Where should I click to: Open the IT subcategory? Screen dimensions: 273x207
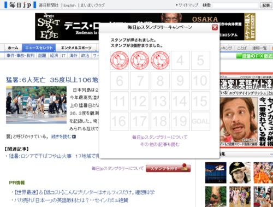coord(63,56)
